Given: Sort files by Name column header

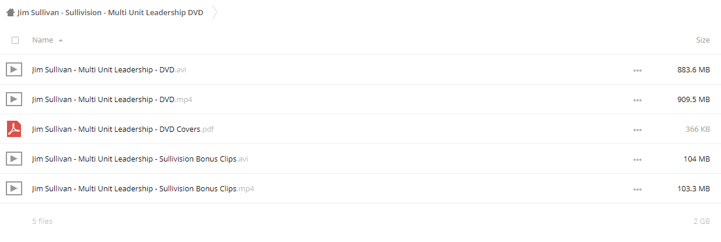Looking at the screenshot, I should pos(43,40).
